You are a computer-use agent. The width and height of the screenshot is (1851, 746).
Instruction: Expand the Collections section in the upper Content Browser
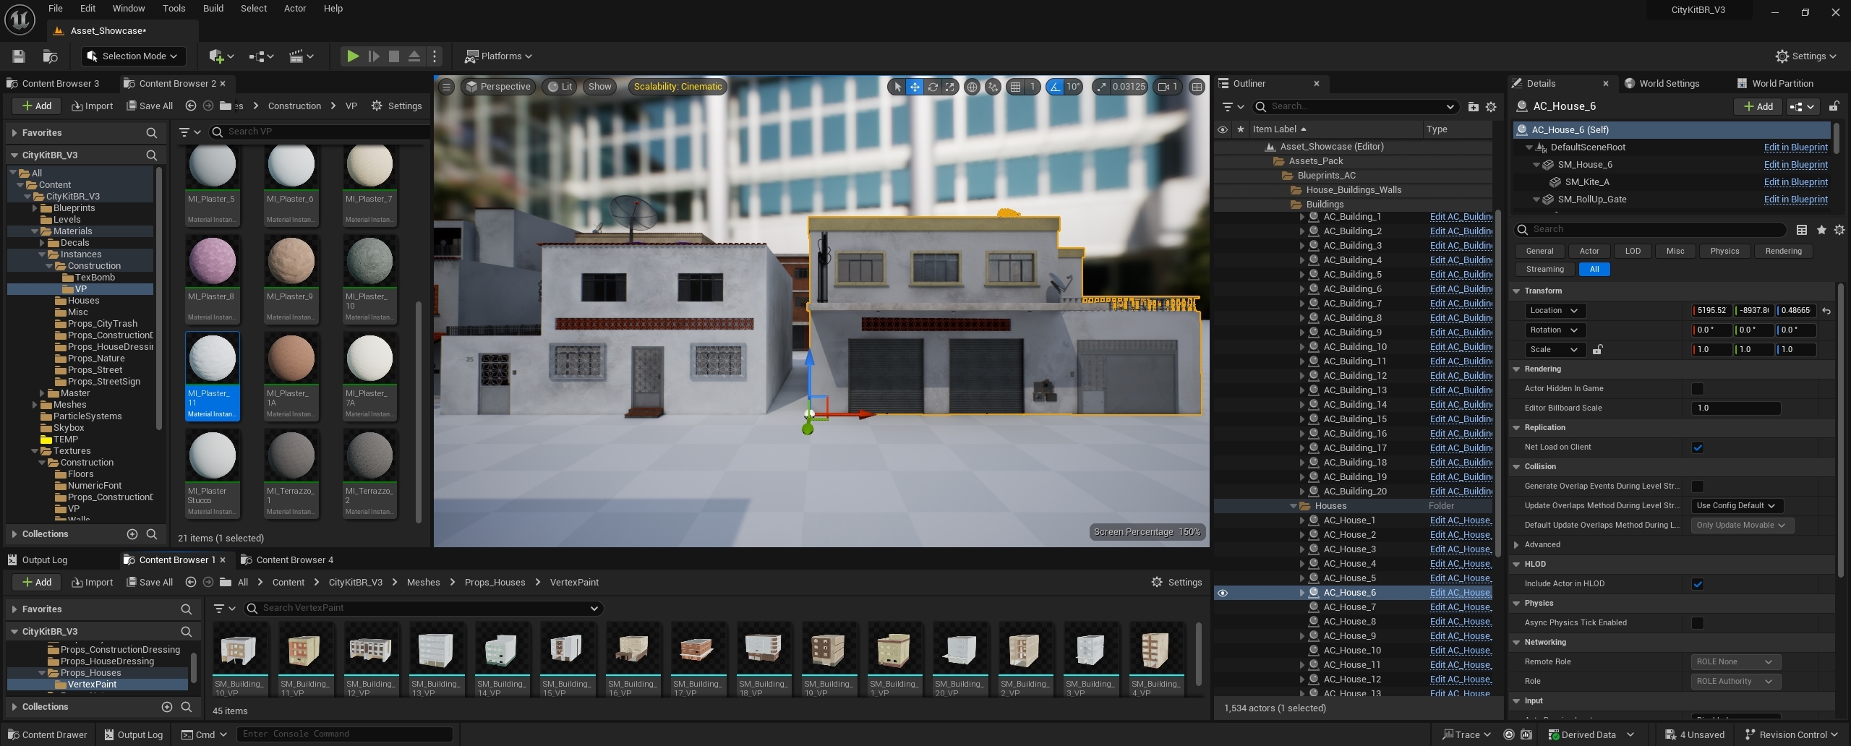click(14, 534)
